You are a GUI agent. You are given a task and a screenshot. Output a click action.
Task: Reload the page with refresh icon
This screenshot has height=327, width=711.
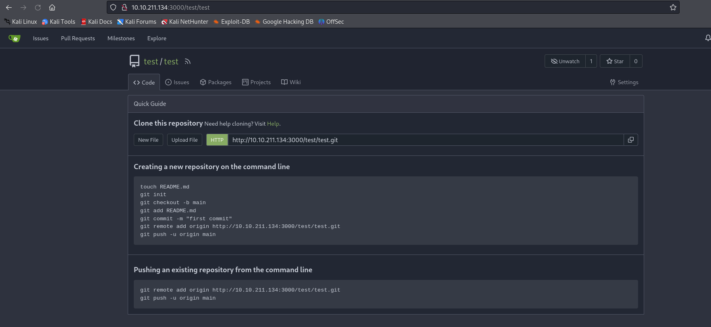(38, 7)
